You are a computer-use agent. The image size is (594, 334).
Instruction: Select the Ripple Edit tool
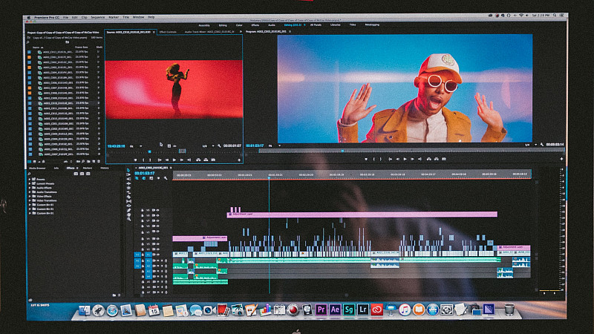tap(128, 183)
